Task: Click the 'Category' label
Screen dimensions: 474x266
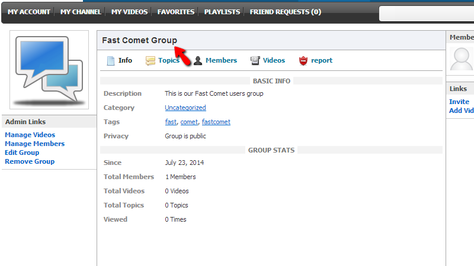Action: click(x=119, y=108)
